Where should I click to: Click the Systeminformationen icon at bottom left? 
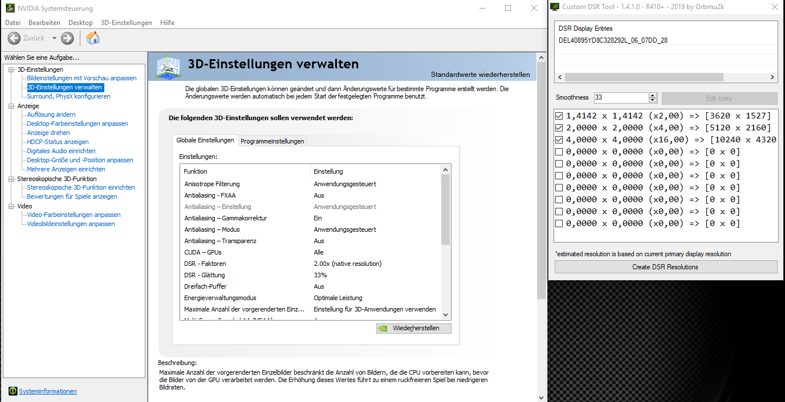[x=13, y=391]
